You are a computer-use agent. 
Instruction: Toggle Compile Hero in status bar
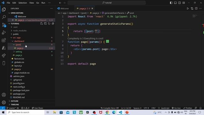point(110,108)
